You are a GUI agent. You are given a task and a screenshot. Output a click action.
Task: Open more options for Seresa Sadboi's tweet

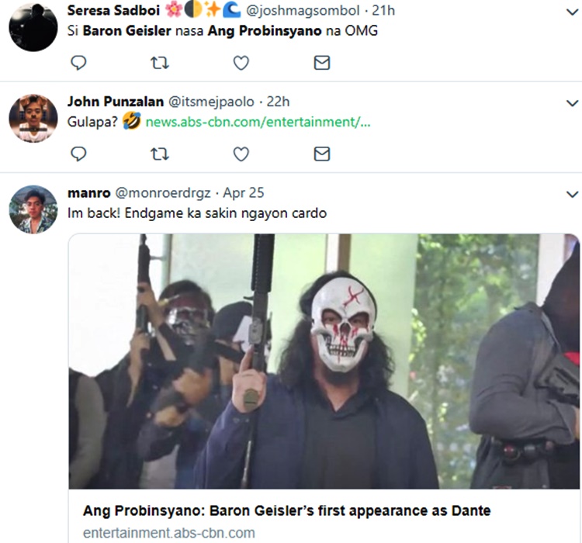point(572,12)
